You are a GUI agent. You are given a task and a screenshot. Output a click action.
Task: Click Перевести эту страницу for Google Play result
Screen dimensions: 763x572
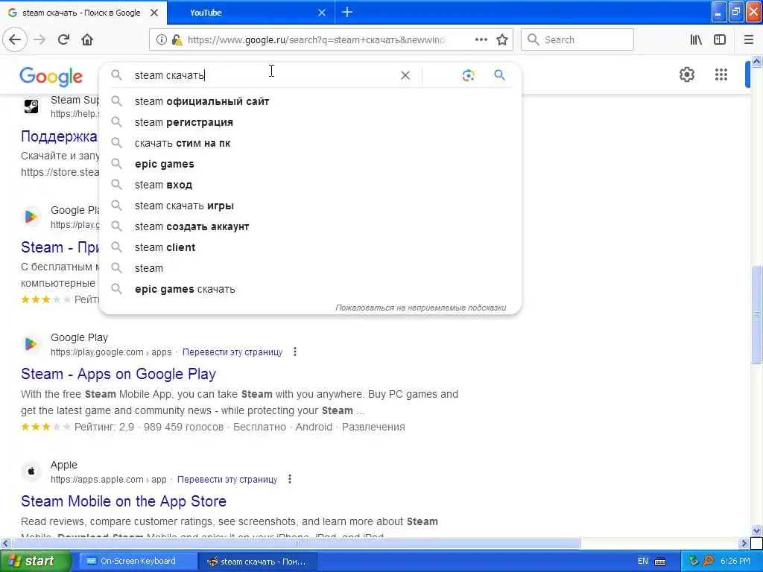click(232, 352)
